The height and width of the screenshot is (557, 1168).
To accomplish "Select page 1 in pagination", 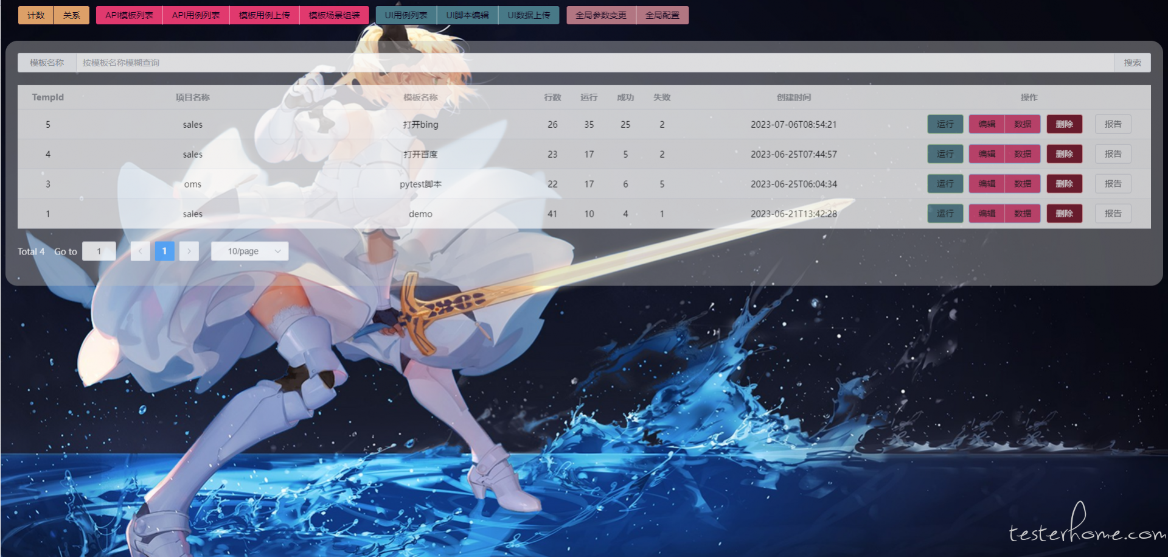I will pos(165,251).
